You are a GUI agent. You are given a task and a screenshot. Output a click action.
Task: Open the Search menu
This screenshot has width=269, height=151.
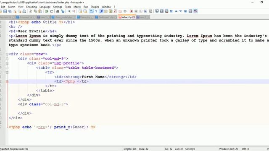11,7
